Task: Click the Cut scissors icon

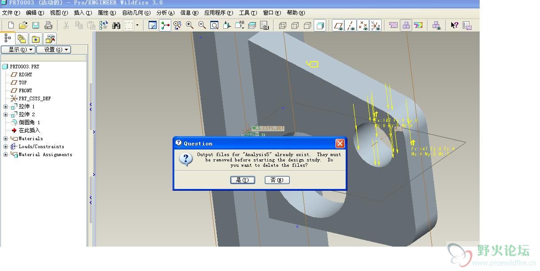Action: click(66, 26)
